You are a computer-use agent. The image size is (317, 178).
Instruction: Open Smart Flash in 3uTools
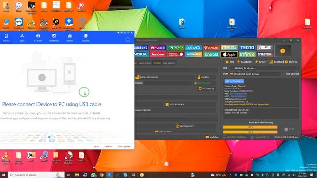[54, 38]
